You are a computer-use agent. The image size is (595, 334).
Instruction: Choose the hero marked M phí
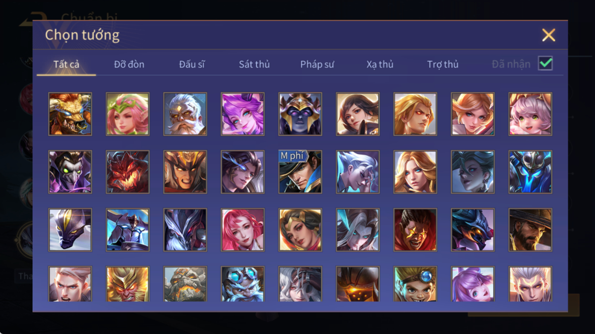(x=300, y=172)
